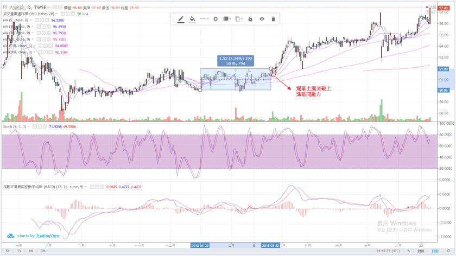Expand the clone/copy drawing dropdown
This screenshot has height=256, width=456.
coord(238,19)
